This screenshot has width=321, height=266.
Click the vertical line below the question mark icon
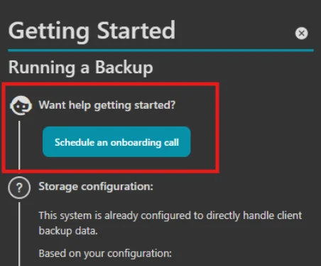pyautogui.click(x=19, y=234)
